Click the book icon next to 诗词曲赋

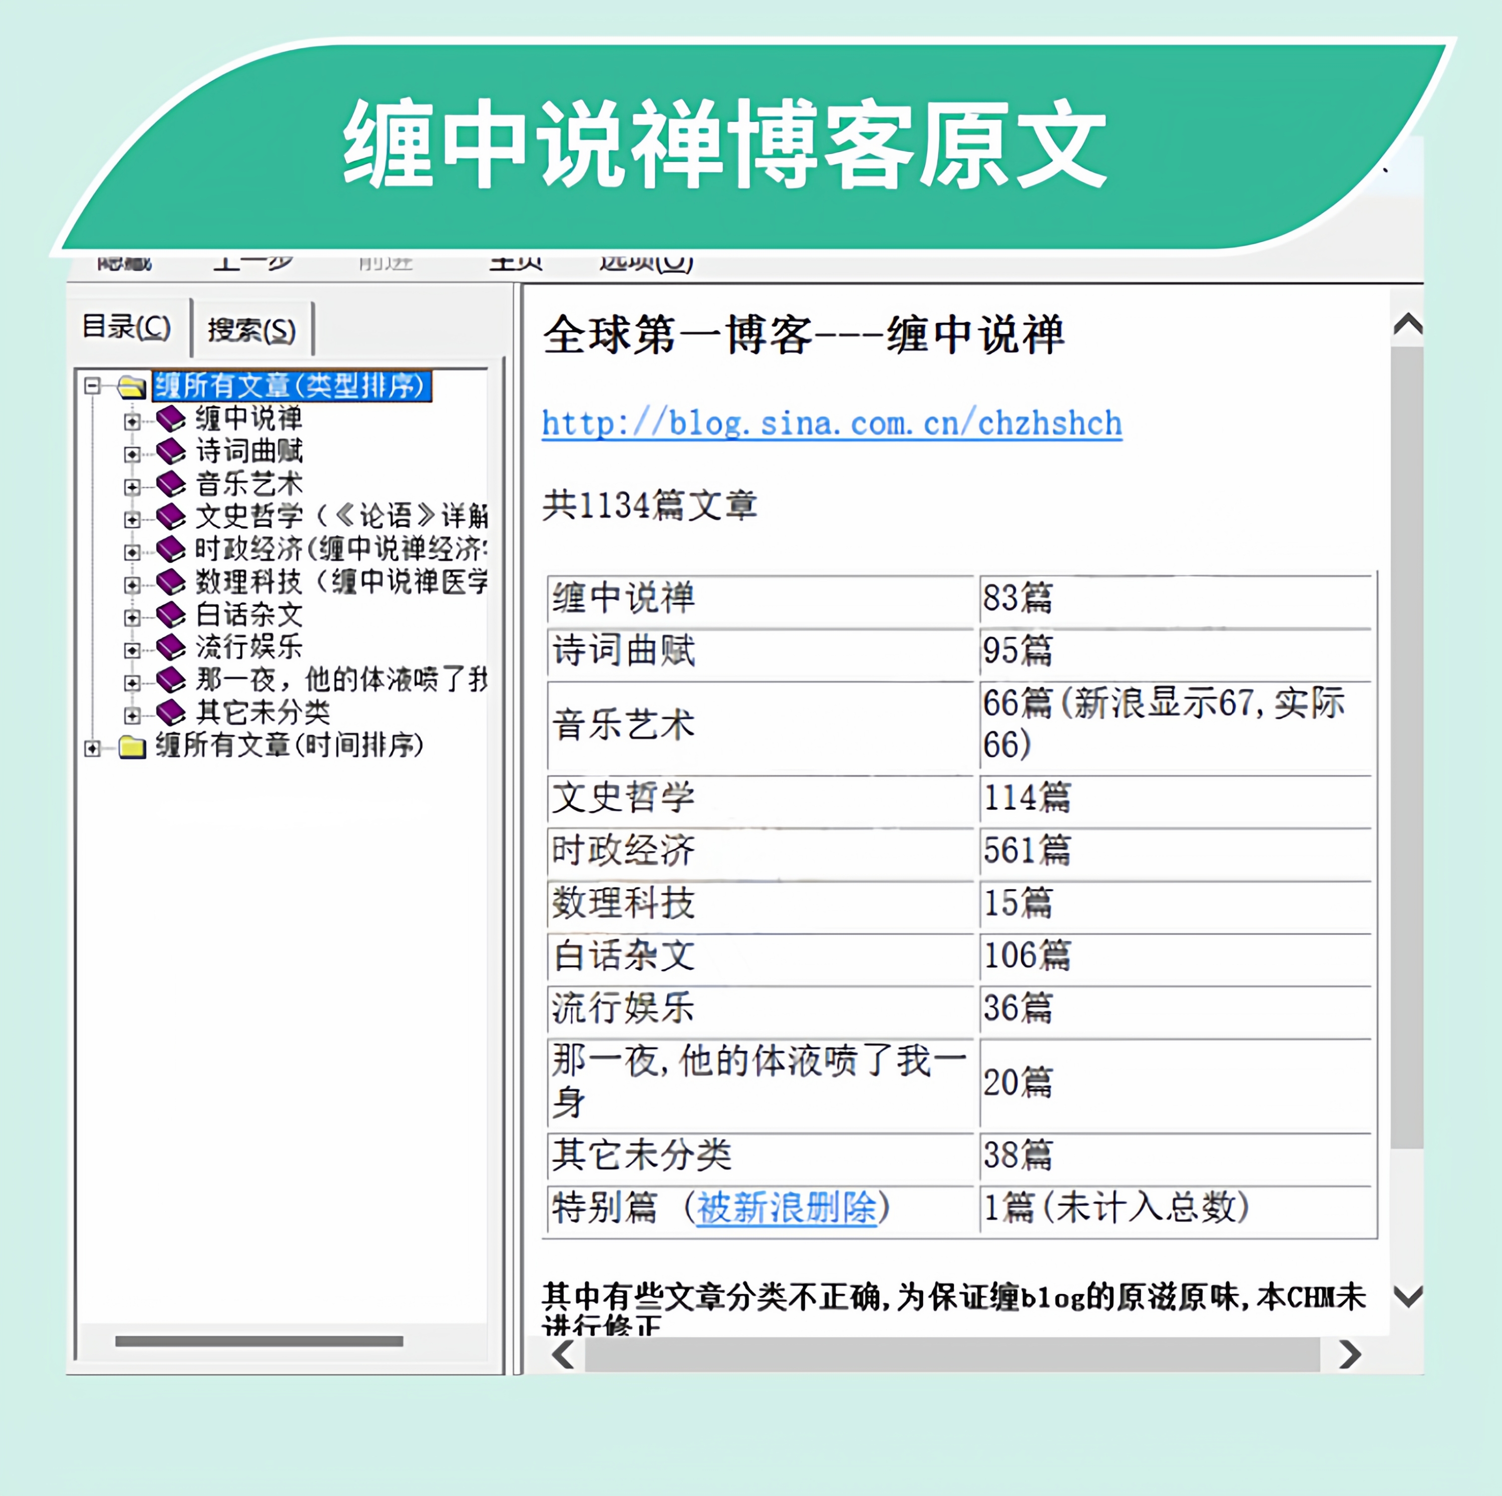coord(171,452)
